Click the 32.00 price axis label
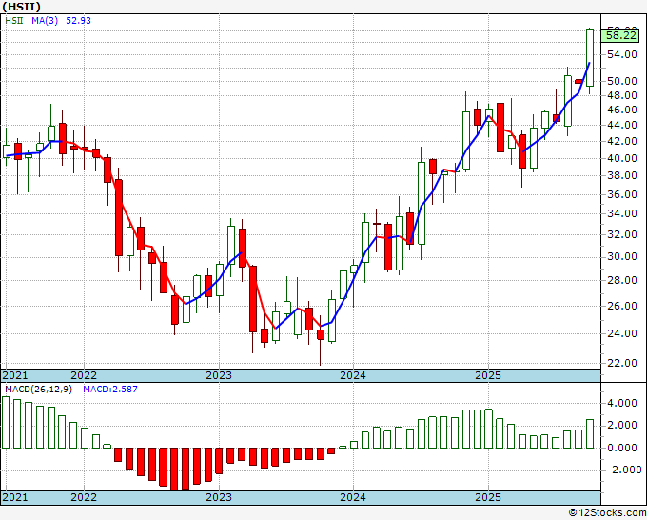647x520 pixels. (x=621, y=234)
